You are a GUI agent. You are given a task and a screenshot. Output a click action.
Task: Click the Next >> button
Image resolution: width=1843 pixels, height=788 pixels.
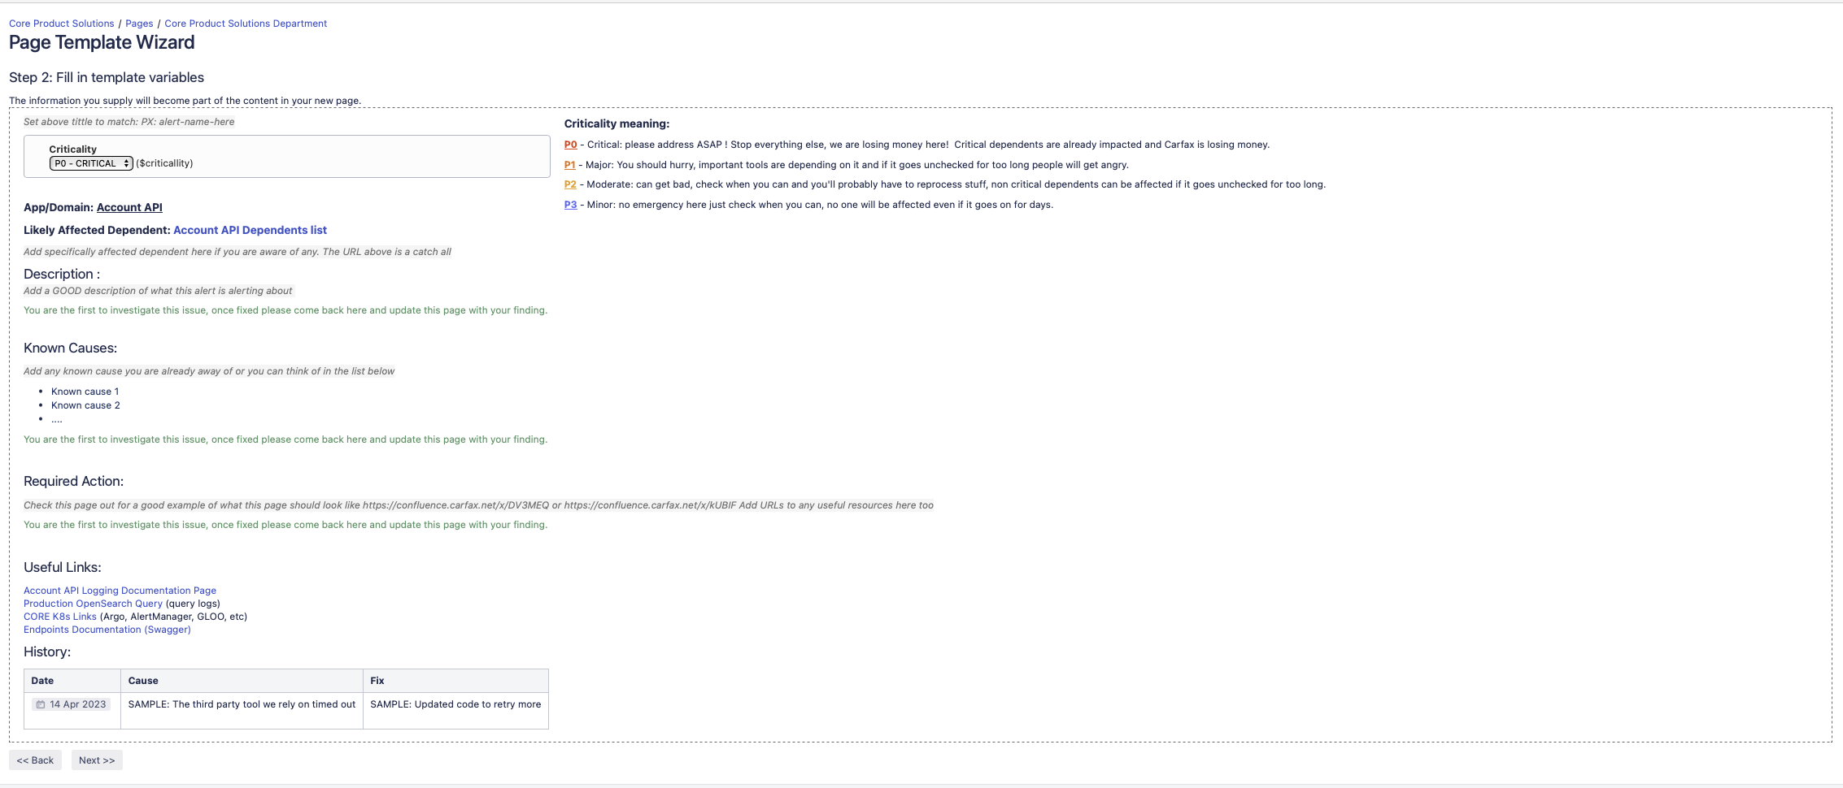point(97,760)
